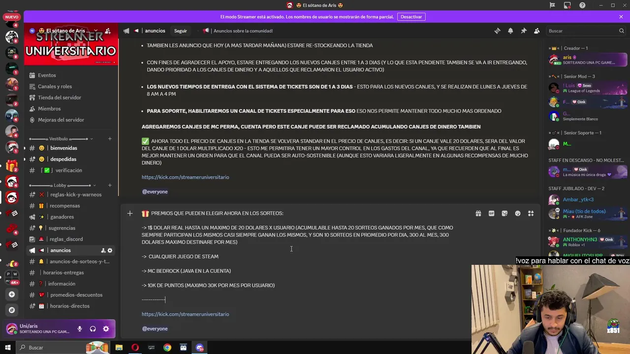
Task: Open user settings gear icon
Action: coord(106,329)
